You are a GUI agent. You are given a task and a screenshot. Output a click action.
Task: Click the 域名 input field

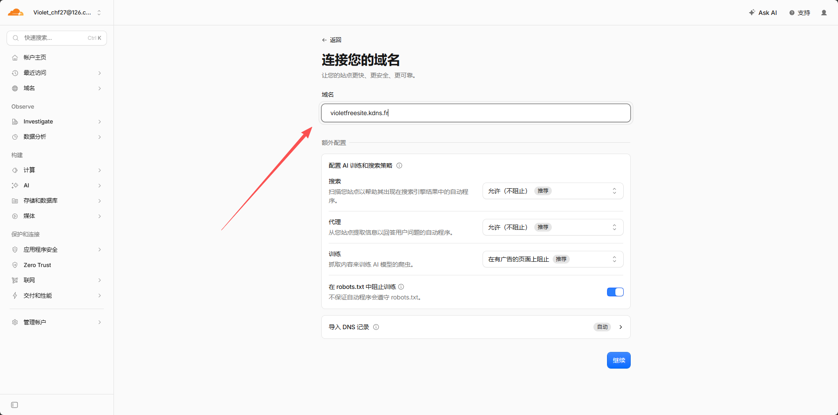click(476, 113)
